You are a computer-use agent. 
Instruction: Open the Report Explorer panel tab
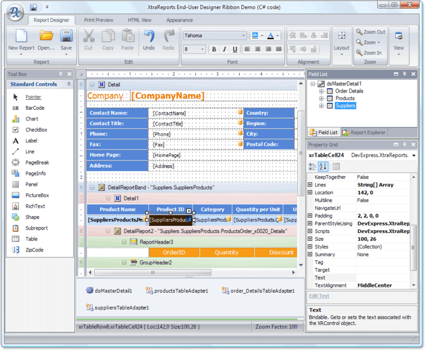[364, 133]
